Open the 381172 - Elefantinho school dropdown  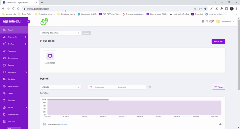point(61,33)
